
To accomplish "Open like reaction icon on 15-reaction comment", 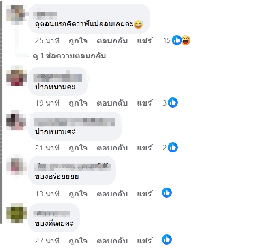I will point(177,40).
